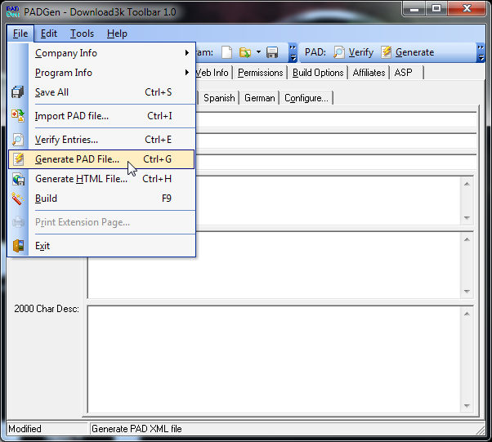Click down arrow of 2000 Char Desc scrollbar
492x442 pixels.
467,406
